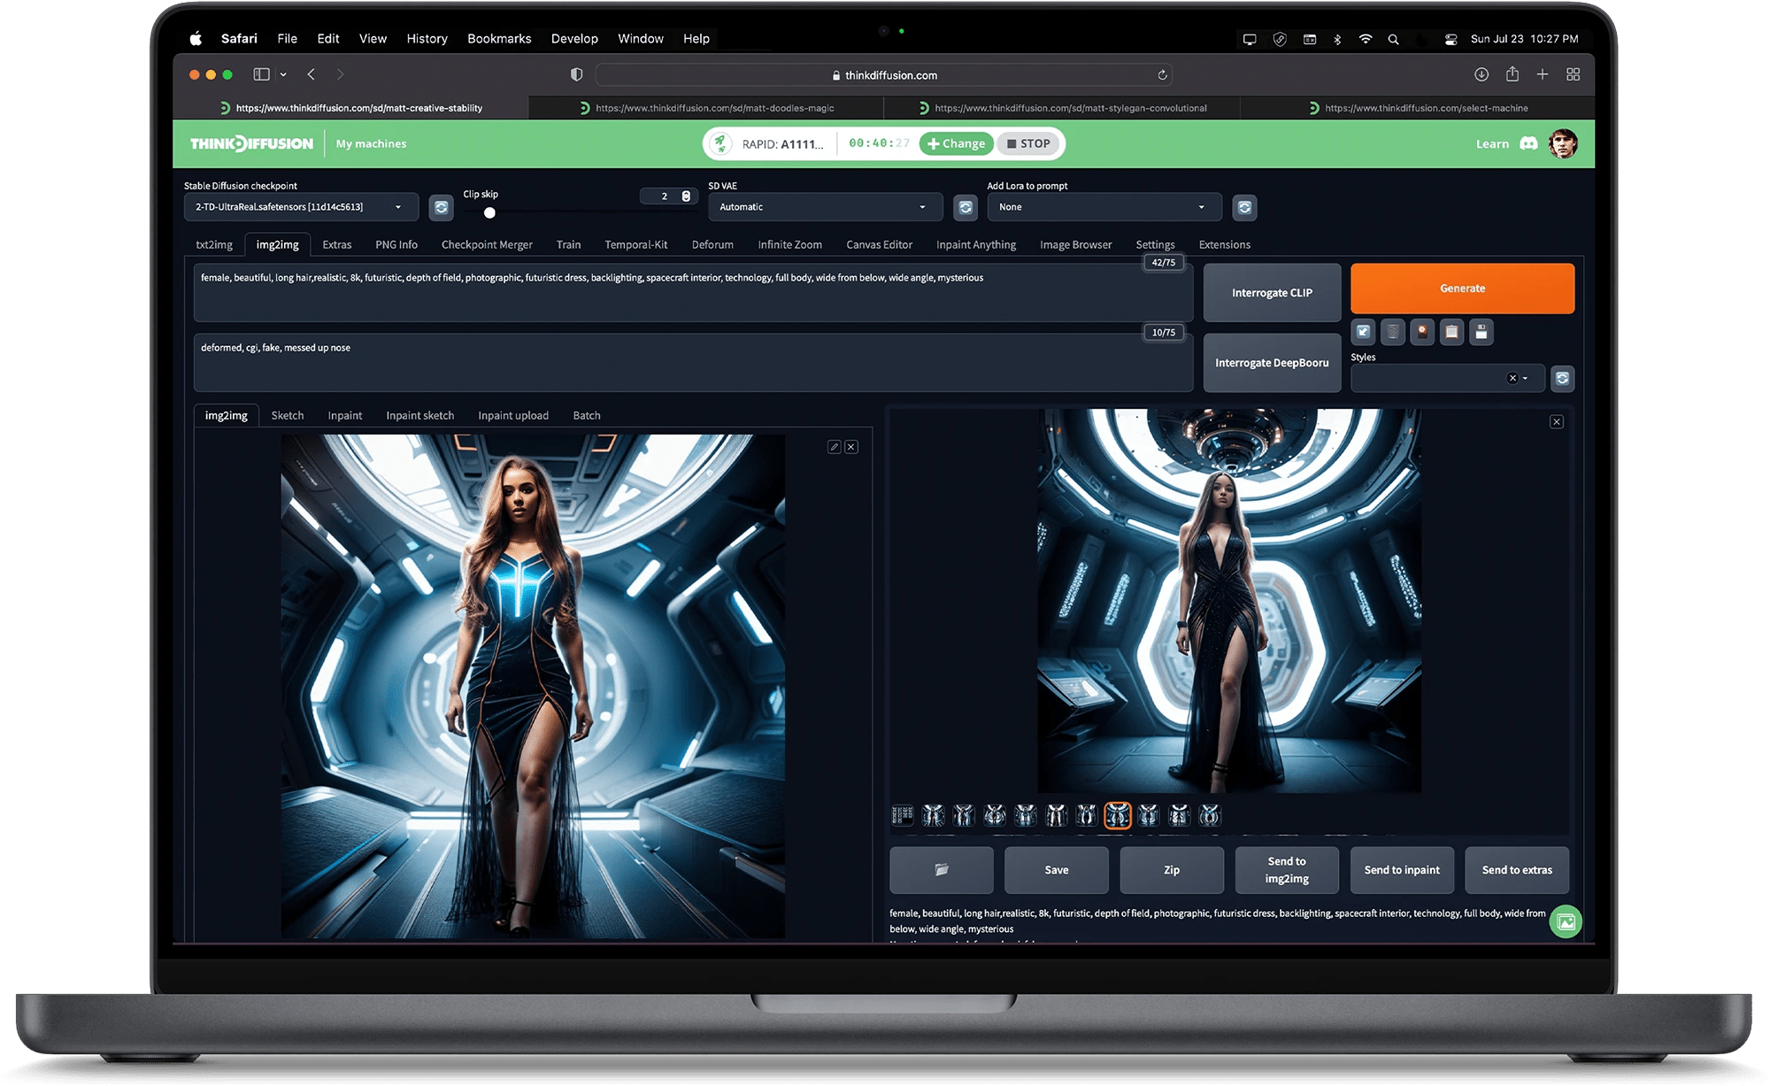
Task: Switch to the txt2img tab
Action: tap(214, 244)
